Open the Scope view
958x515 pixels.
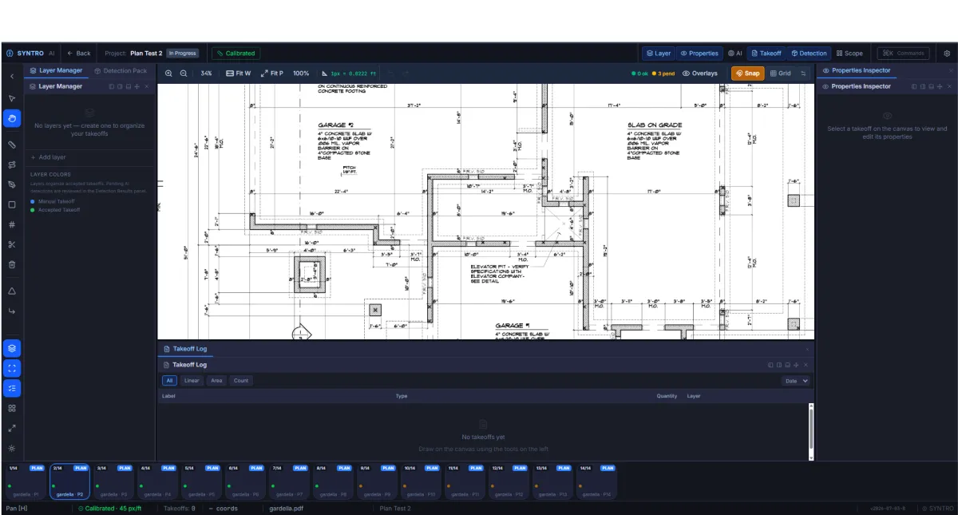pyautogui.click(x=849, y=53)
